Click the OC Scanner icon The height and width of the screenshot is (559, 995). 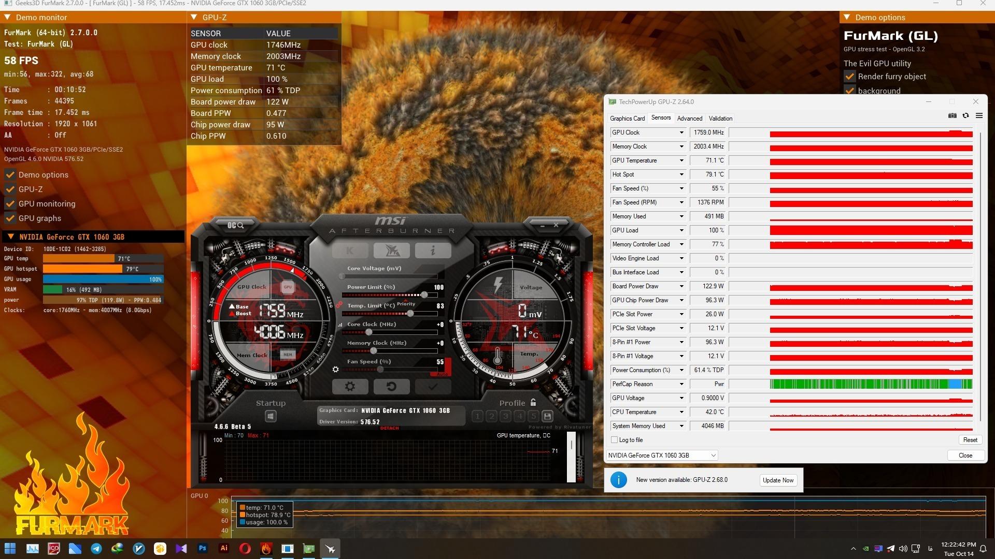click(x=236, y=225)
